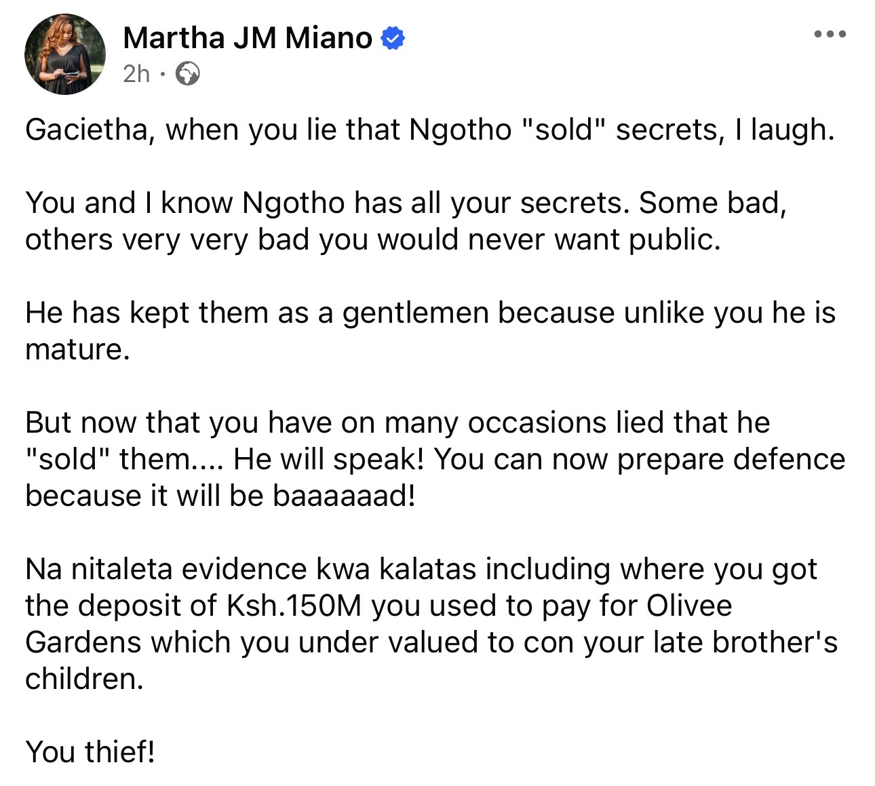Screen dimensions: 875x786
Task: Open Martha JM Miano's profile picture
Action: (x=65, y=54)
